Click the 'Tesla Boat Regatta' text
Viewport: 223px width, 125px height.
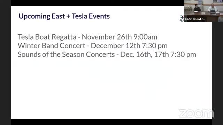click(x=47, y=37)
